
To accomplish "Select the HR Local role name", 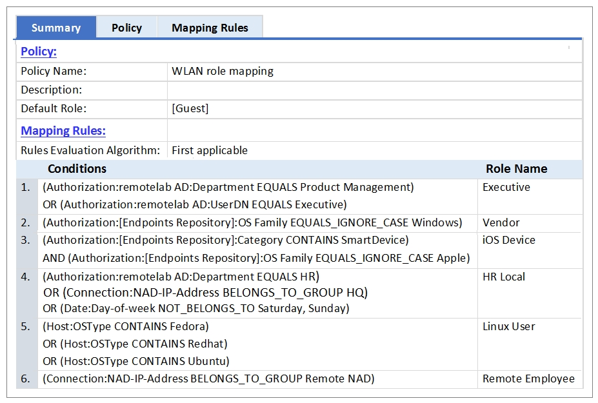I will point(504,277).
